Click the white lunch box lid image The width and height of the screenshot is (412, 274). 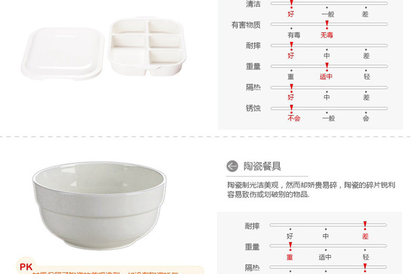point(63,54)
